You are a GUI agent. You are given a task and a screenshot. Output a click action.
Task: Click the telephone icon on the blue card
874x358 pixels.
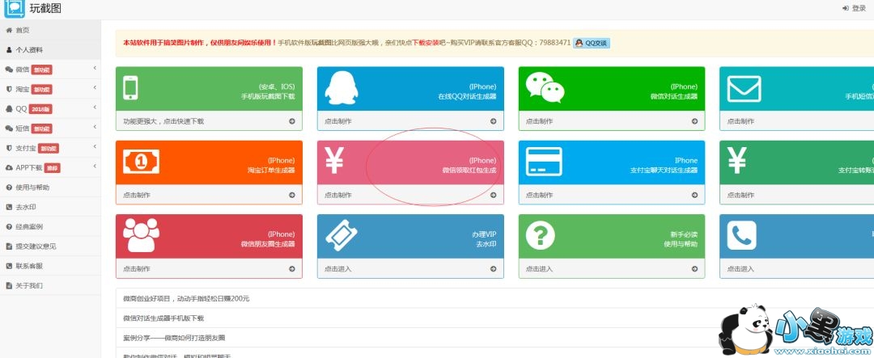741,235
